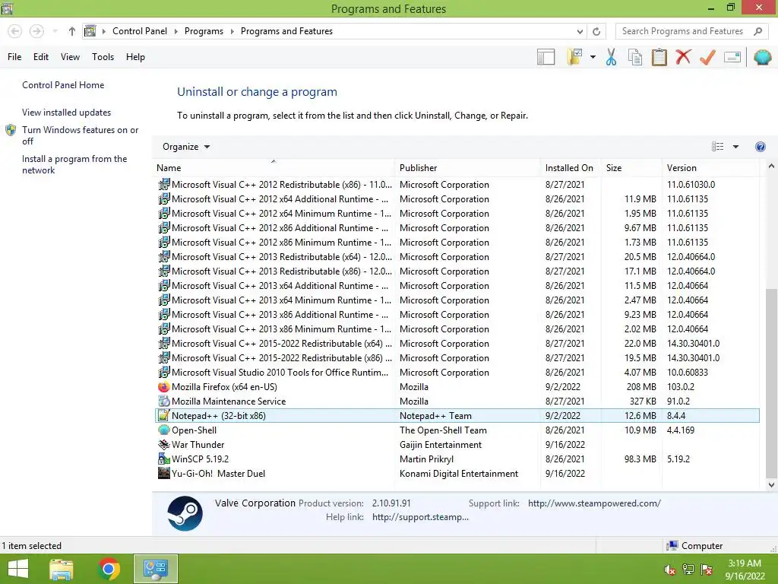Click Programs in the breadcrumb path
The height and width of the screenshot is (584, 778).
coord(204,31)
